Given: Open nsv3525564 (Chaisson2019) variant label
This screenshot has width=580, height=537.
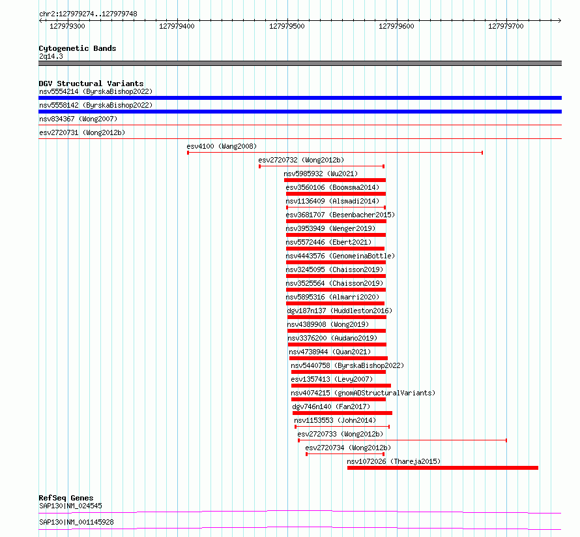Looking at the screenshot, I should pyautogui.click(x=334, y=283).
